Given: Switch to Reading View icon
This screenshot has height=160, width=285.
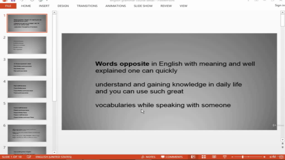Looking at the screenshot, I should coord(214,157).
